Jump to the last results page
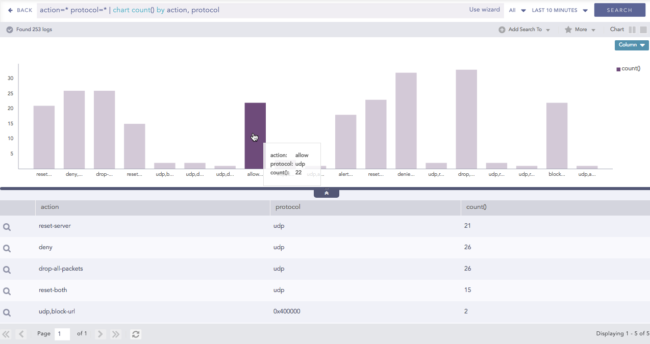Screen dimensions: 650x344 click(116, 334)
